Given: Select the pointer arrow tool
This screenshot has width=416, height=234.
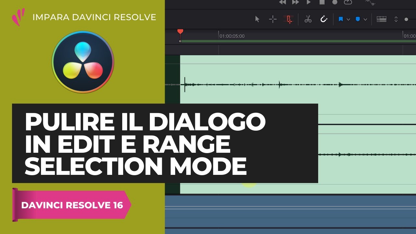Looking at the screenshot, I should [257, 19].
